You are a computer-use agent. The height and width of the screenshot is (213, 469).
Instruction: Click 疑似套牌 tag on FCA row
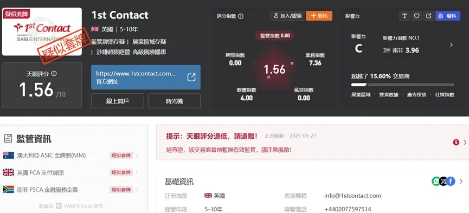121,172
